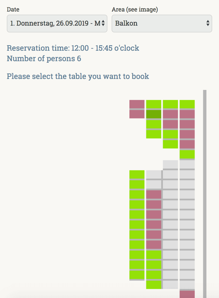The height and width of the screenshot is (298, 219).
Task: Select the bottom green table of the lower left column
Action: [x=137, y=275]
